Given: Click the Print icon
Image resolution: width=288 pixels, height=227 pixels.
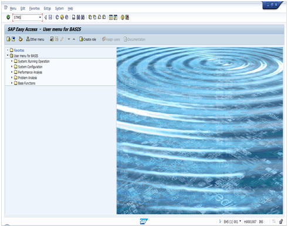Looking at the screenshot, I should click(73, 17).
